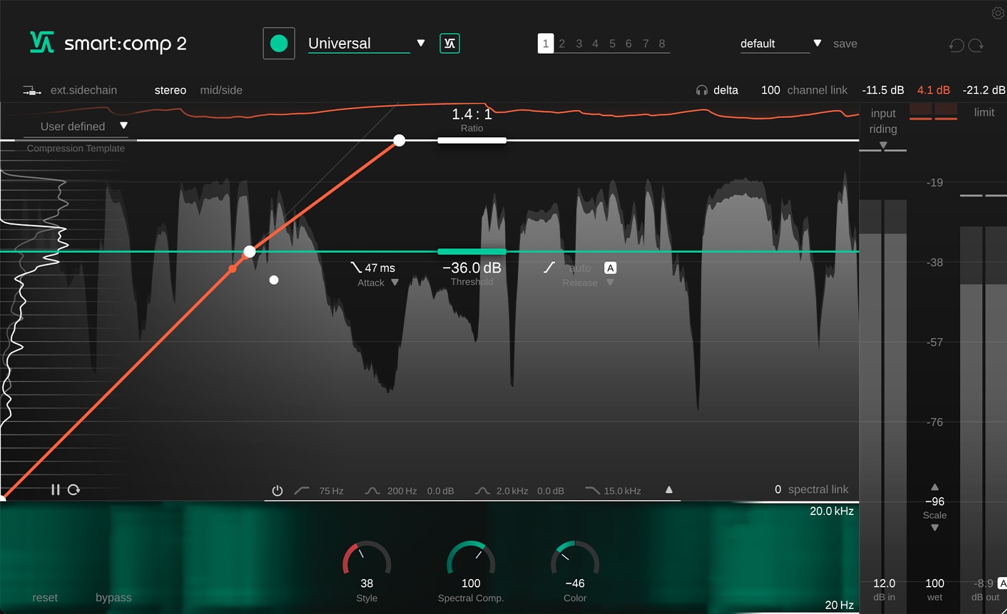Click the input riding down triangle
Screen dimensions: 1007x614
pos(883,146)
